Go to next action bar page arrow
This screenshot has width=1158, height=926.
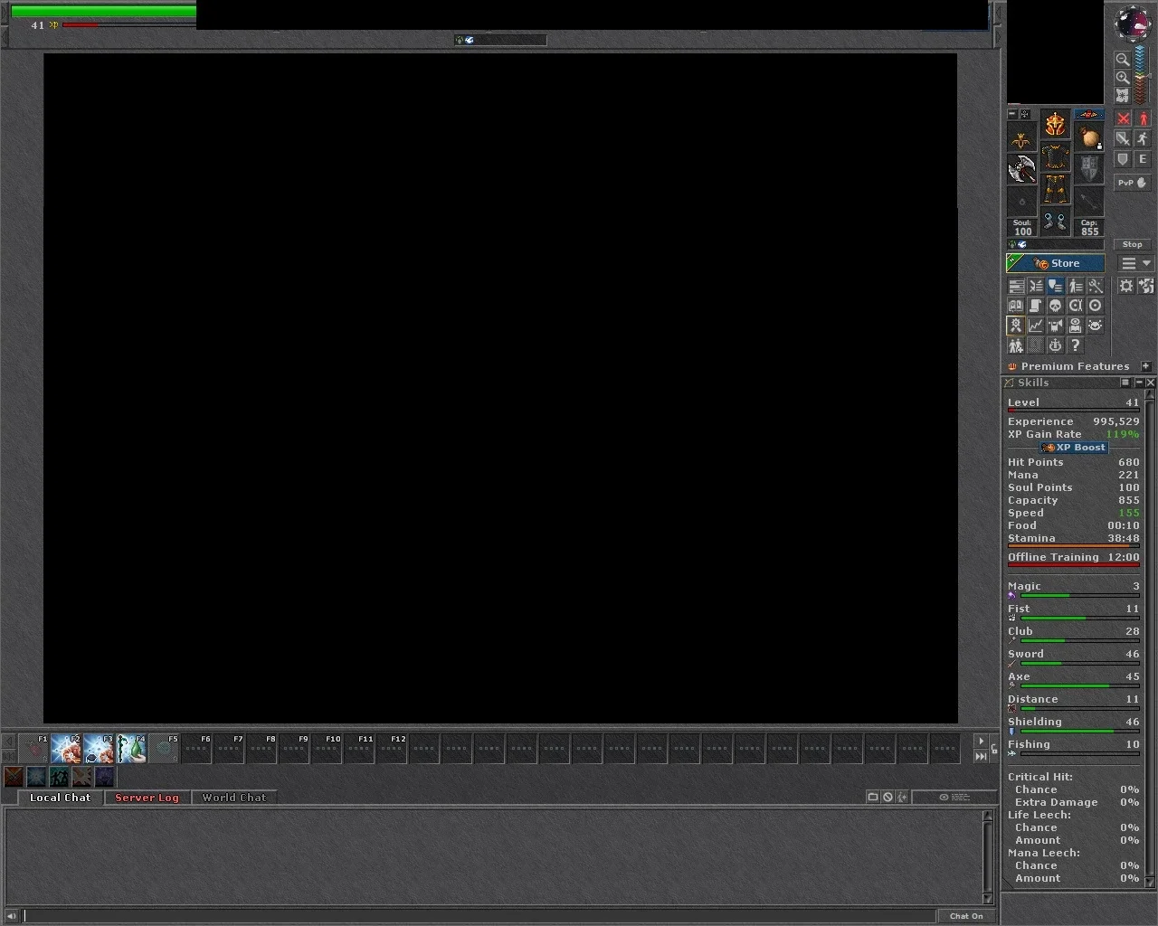981,741
